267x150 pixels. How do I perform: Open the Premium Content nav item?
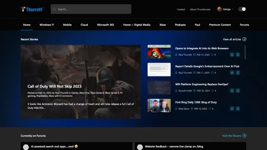[220, 25]
